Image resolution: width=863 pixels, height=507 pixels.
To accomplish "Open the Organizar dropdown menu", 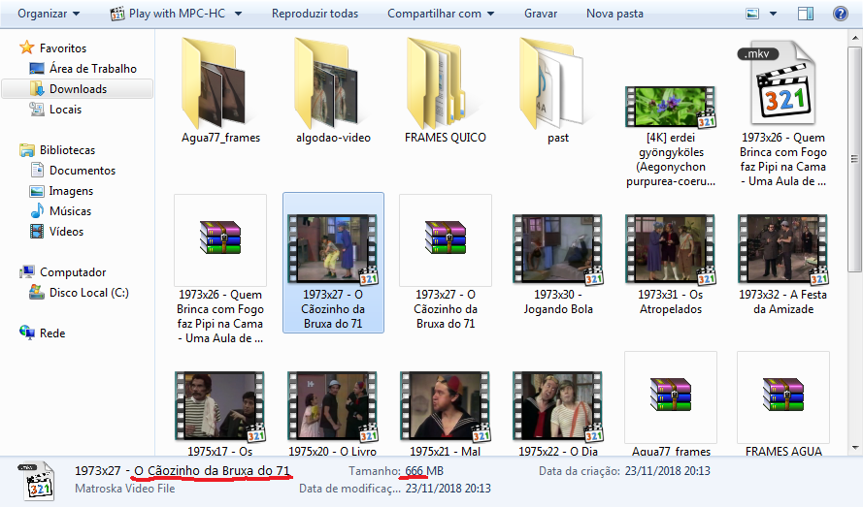I will pos(49,14).
